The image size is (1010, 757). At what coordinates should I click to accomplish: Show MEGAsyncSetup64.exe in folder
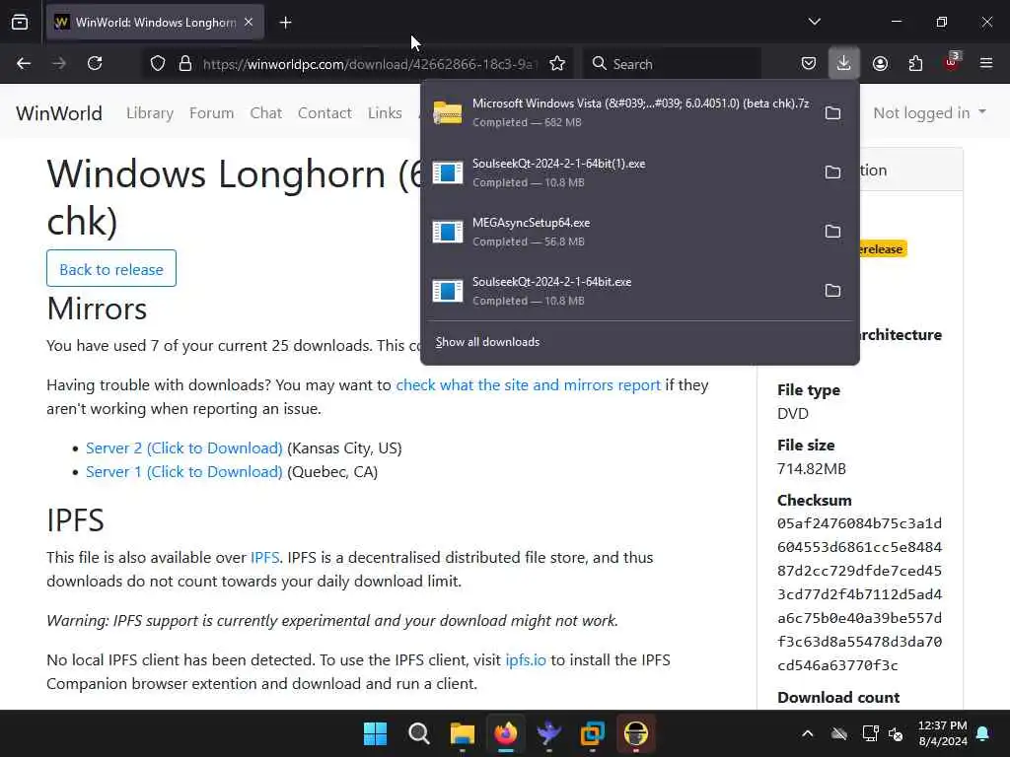tap(832, 231)
